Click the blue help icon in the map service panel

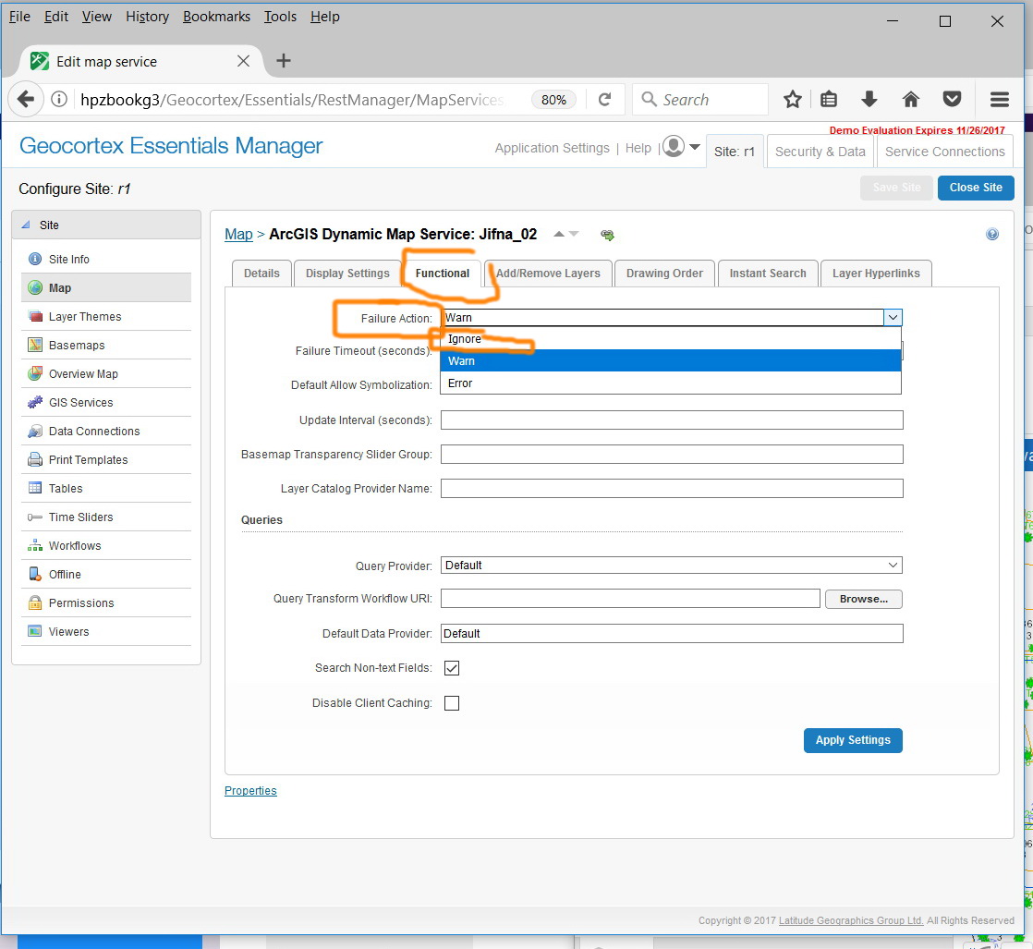(x=992, y=234)
